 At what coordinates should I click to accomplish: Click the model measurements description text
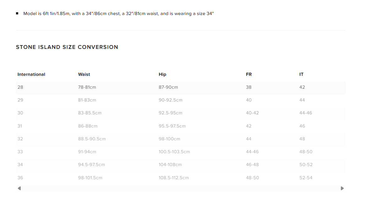118,14
